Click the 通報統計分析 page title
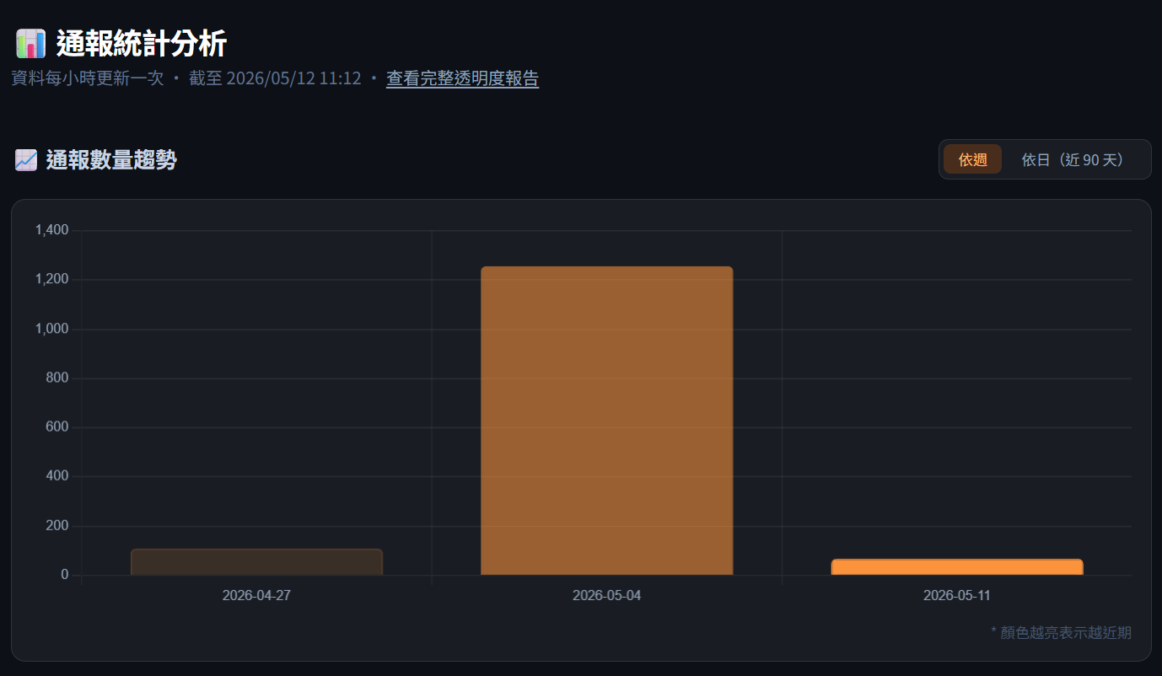Image resolution: width=1162 pixels, height=676 pixels. coord(142,43)
